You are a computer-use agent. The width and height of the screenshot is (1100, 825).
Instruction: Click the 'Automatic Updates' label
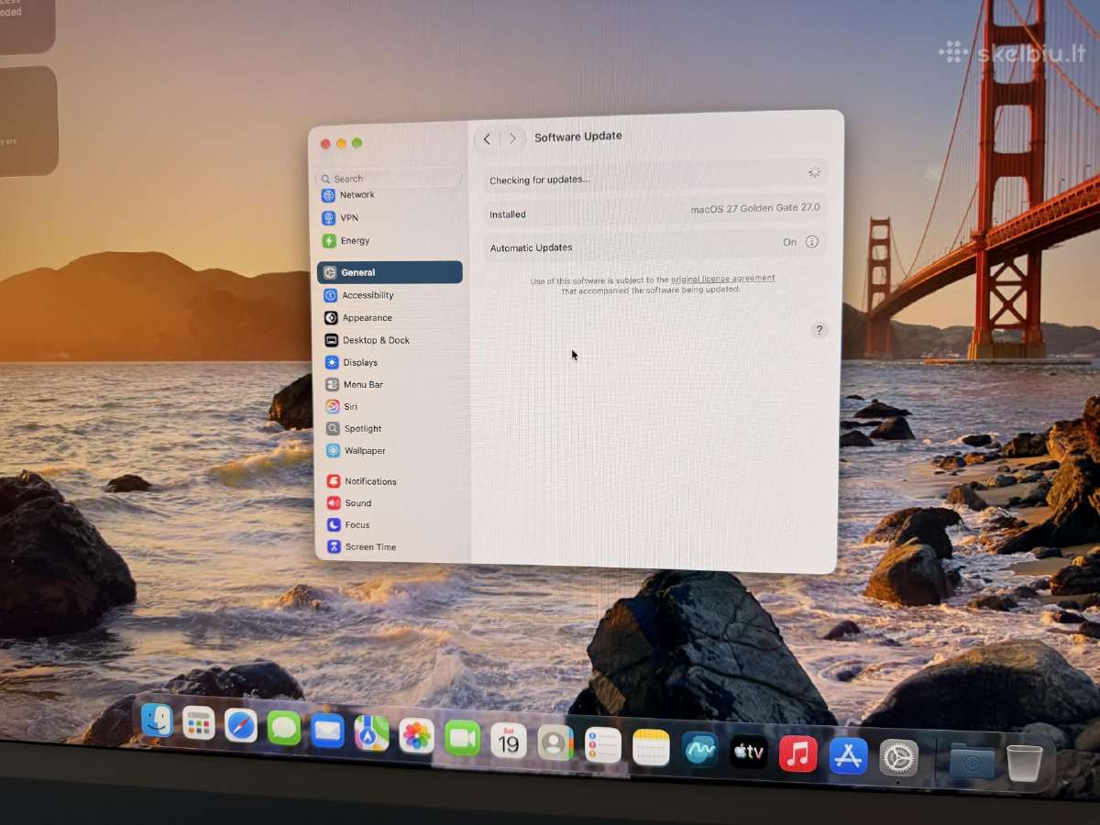pyautogui.click(x=531, y=247)
